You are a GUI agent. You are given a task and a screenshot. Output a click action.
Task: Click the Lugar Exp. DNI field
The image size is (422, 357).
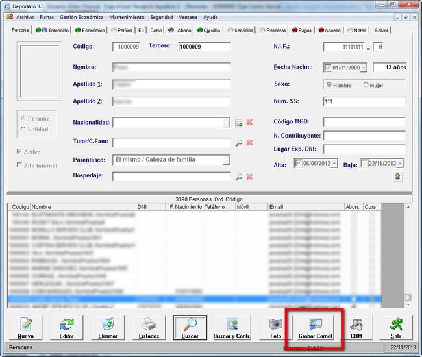click(x=364, y=149)
